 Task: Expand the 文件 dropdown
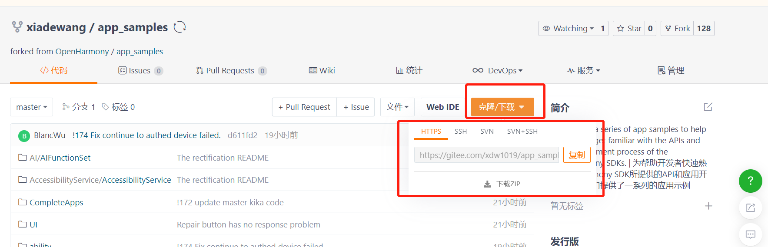[397, 107]
